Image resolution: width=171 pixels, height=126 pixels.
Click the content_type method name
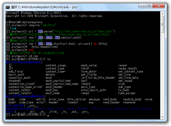point(55,68)
